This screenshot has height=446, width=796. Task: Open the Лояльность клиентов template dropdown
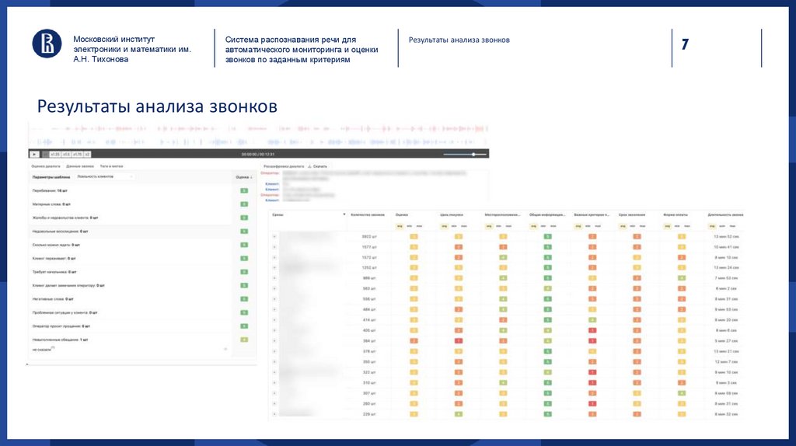click(106, 176)
